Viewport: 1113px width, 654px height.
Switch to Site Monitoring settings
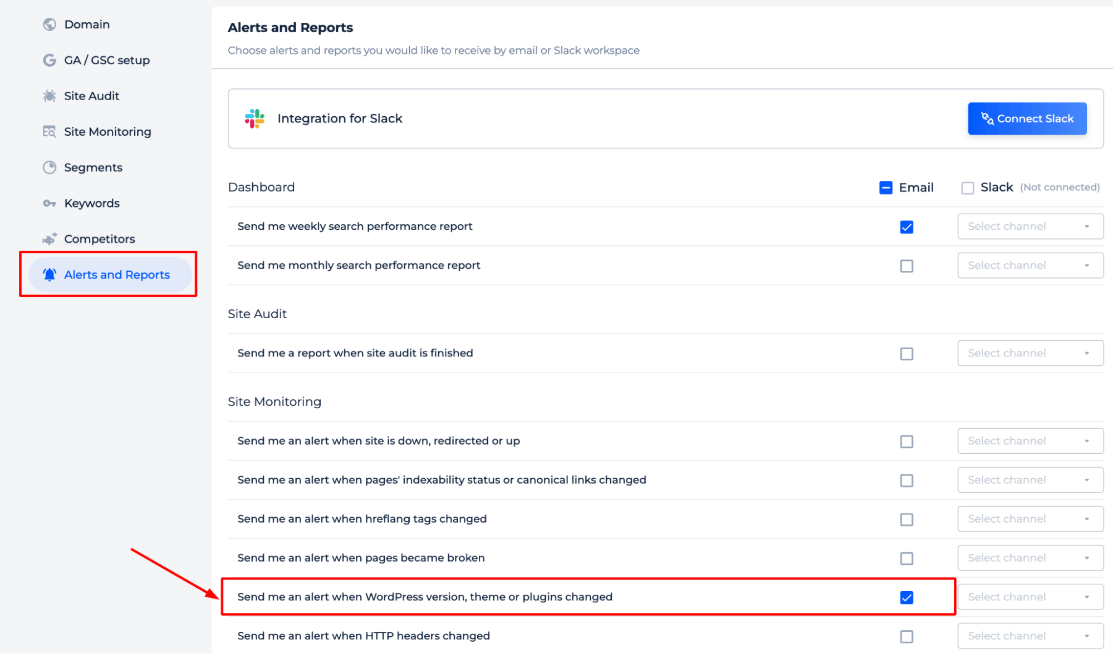pos(107,132)
